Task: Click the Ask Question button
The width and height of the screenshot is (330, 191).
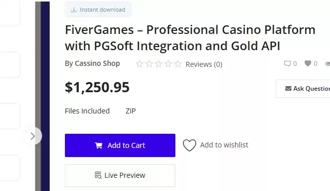Action: pos(303,89)
